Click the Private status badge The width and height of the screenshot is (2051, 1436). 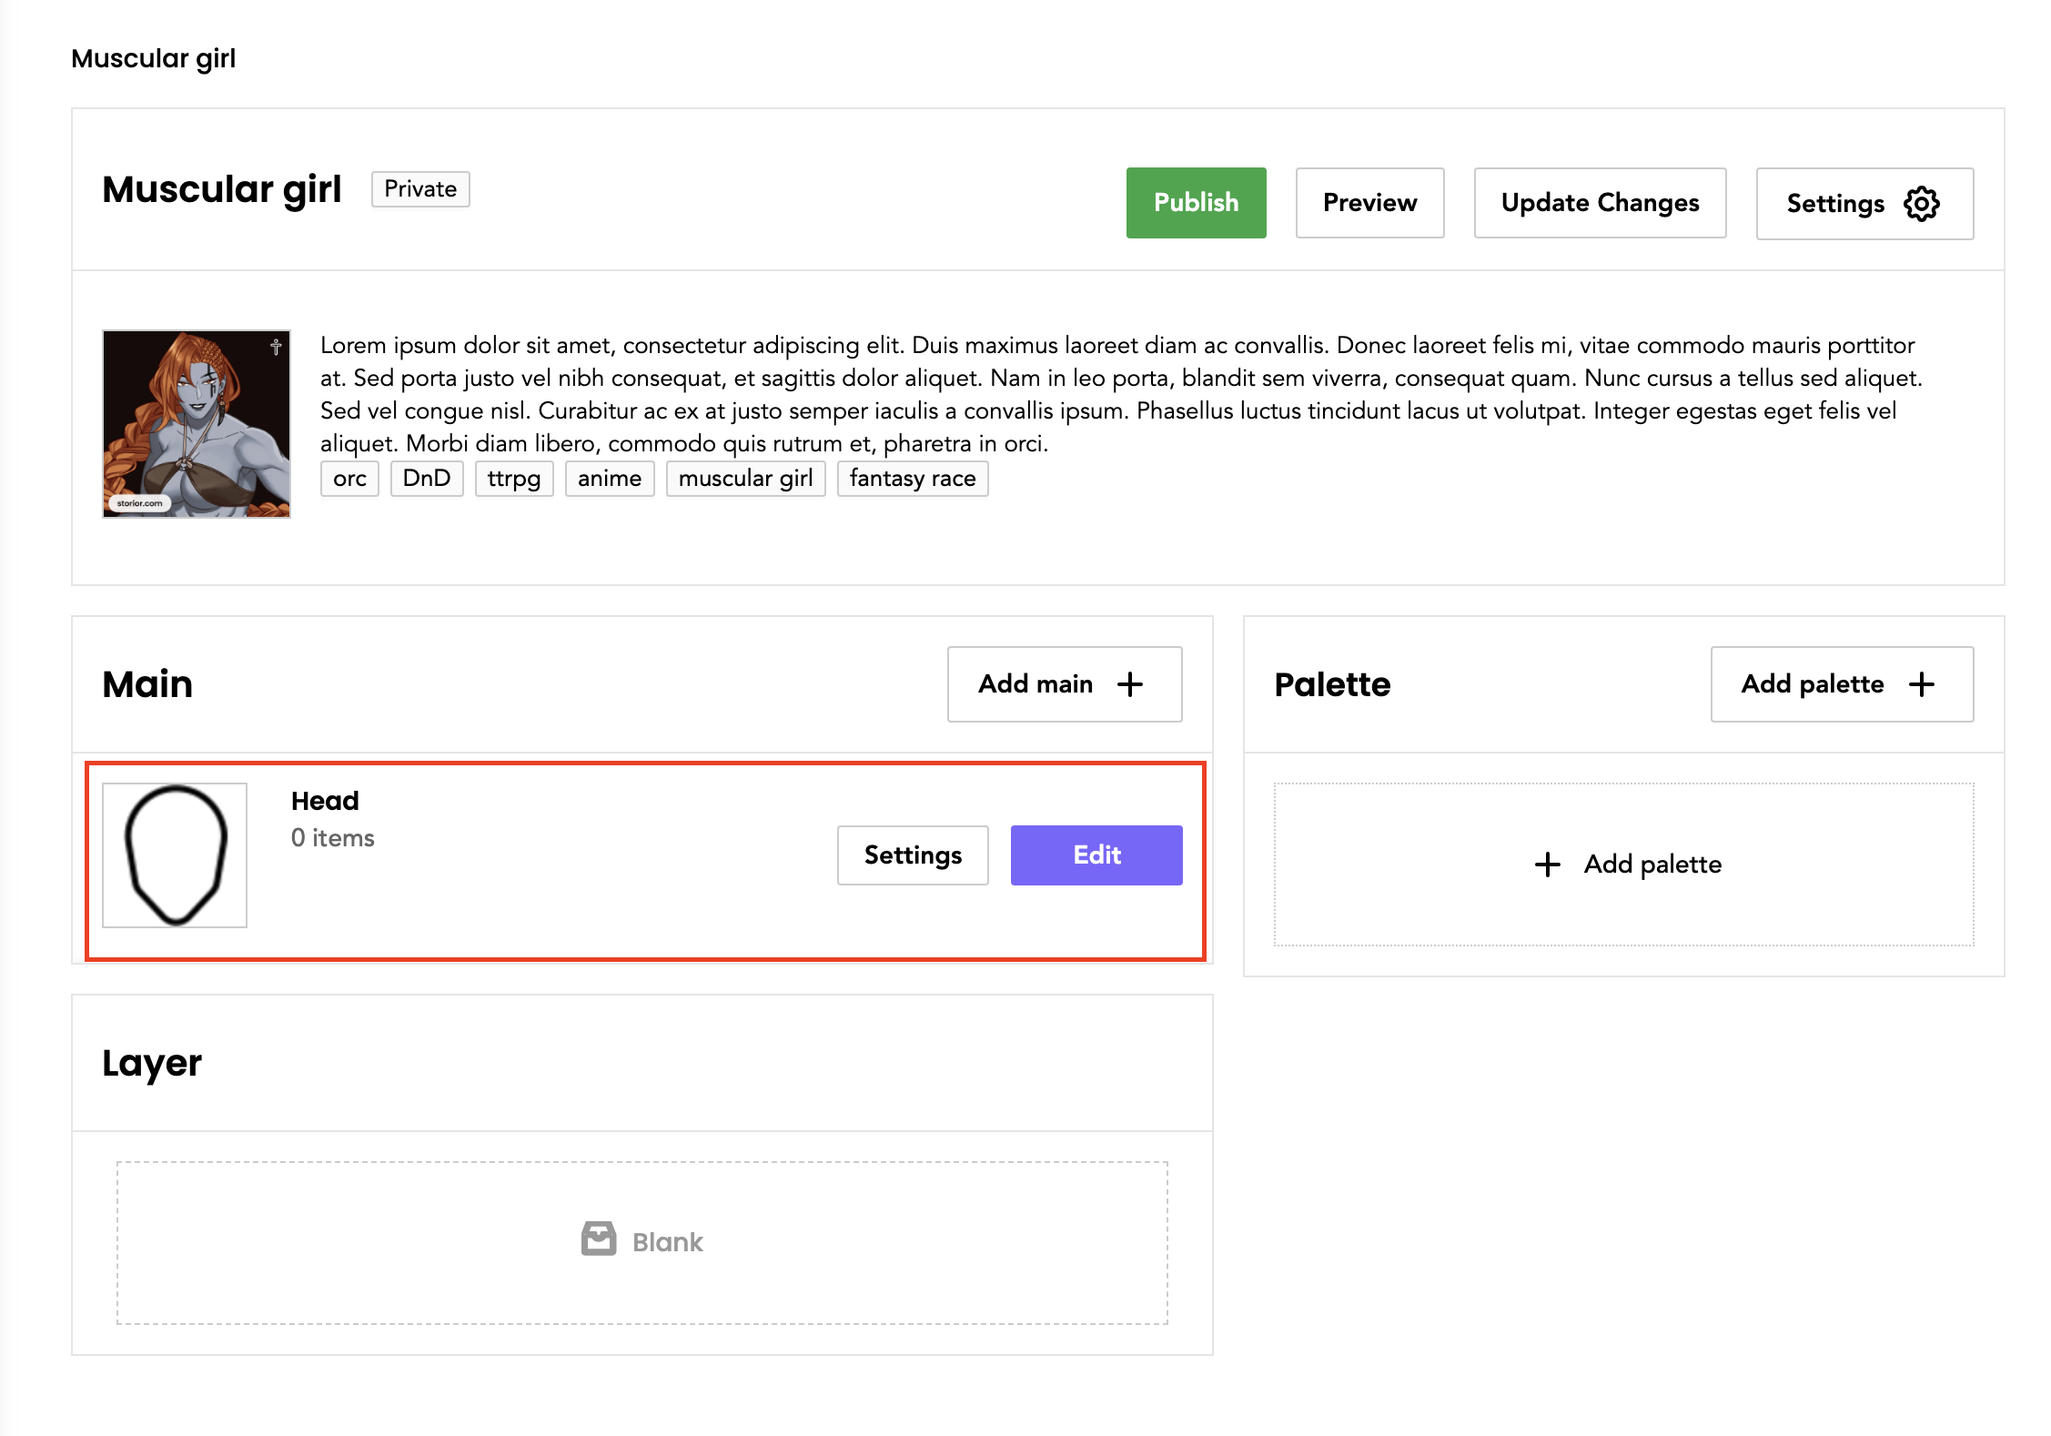[420, 189]
